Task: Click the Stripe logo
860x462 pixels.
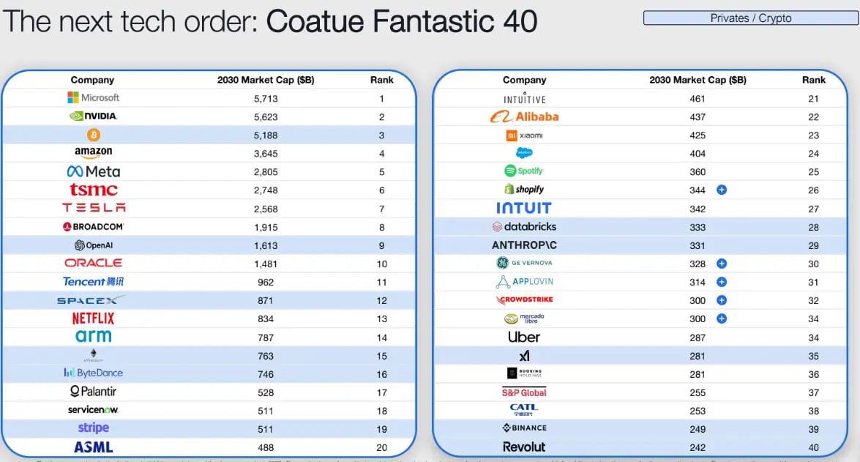Action: 93,428
